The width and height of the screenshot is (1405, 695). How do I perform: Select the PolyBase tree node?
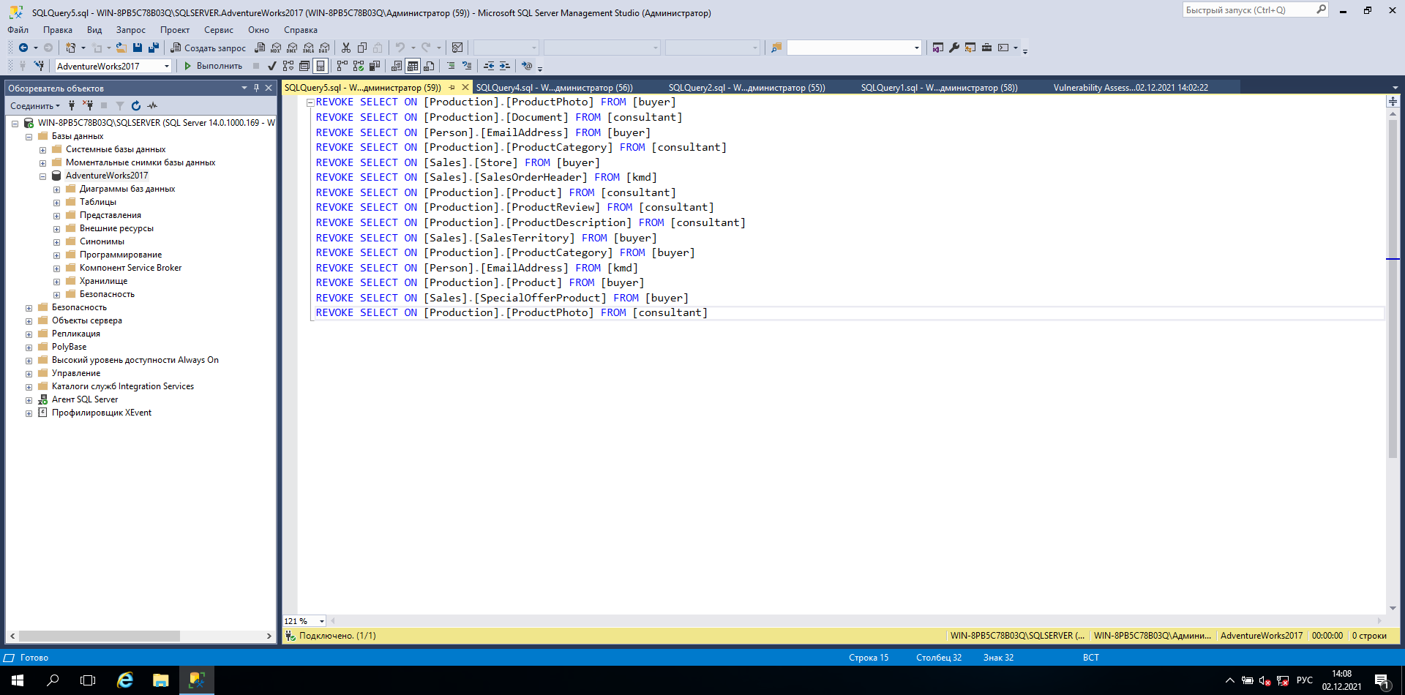pos(69,347)
